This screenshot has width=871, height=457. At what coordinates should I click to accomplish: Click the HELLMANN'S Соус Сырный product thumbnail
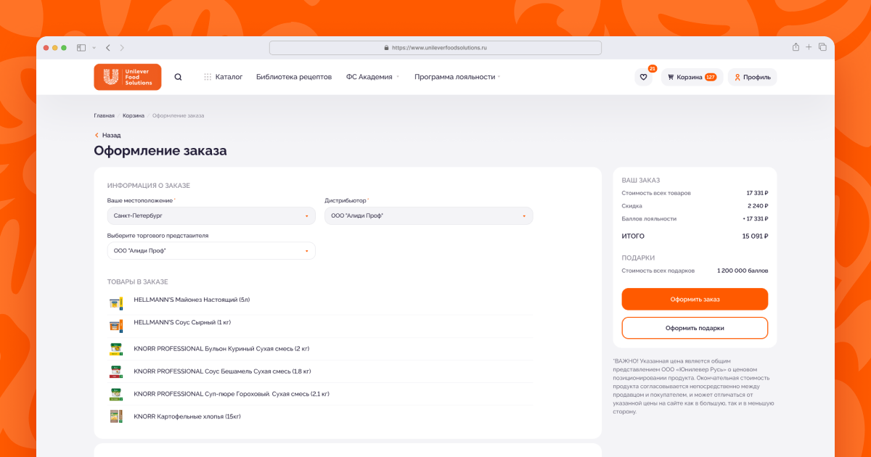click(x=115, y=326)
